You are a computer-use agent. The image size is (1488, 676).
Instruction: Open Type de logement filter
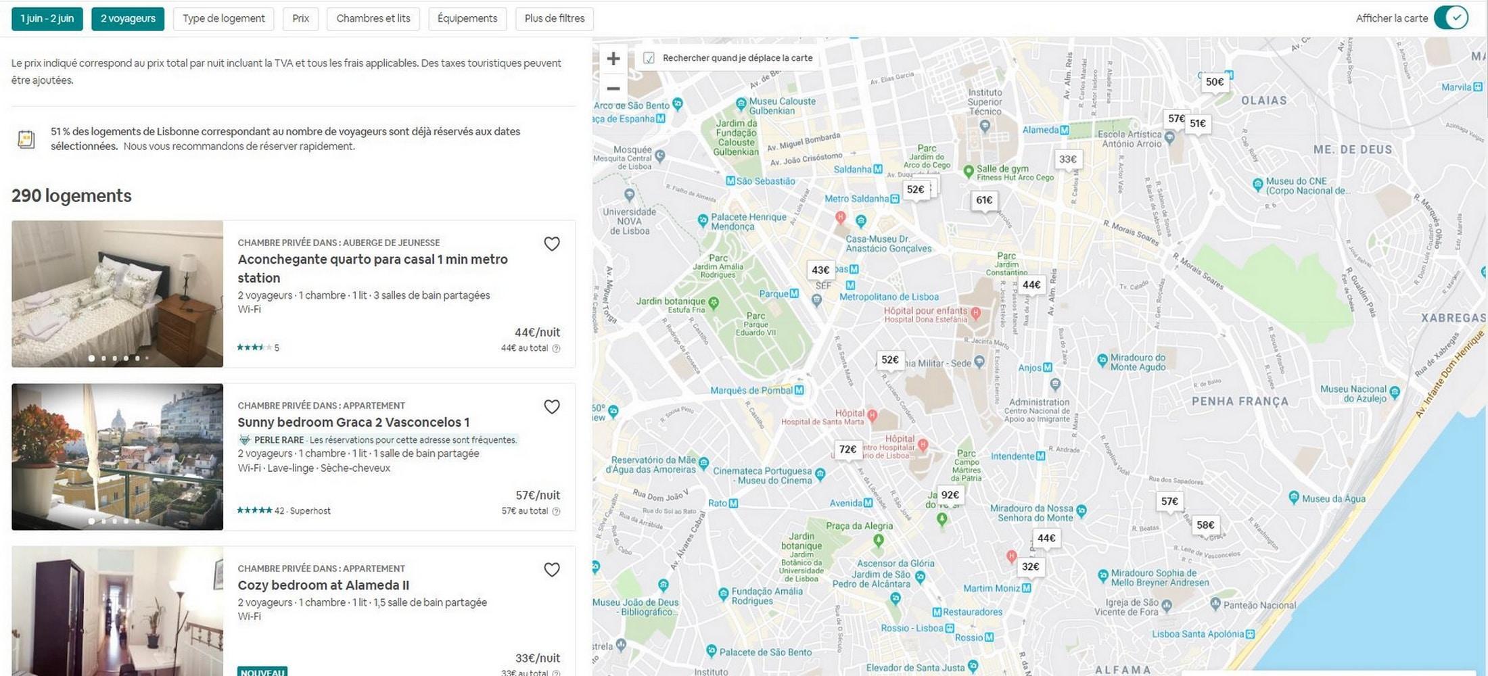tap(223, 19)
